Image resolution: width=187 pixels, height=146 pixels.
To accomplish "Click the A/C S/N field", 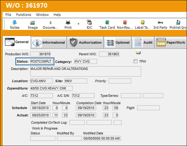I will point(83,96).
